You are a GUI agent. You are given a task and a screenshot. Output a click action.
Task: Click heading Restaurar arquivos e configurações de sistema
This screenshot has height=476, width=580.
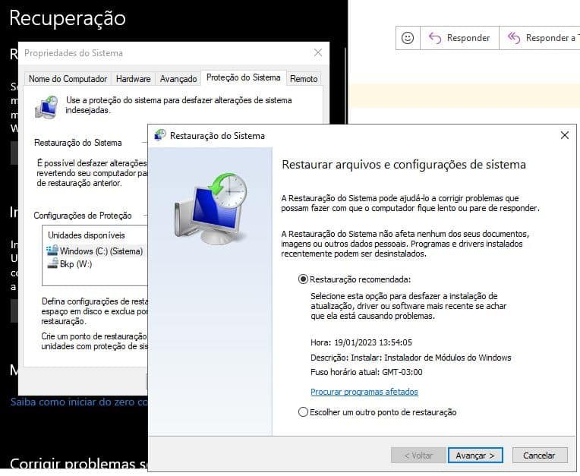coord(404,165)
